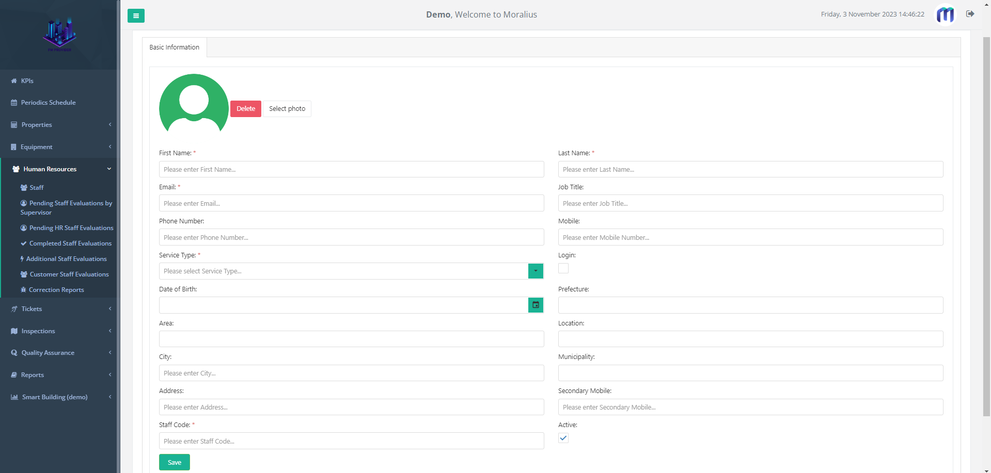Expand the Equipment menu chevron
Screen dimensions: 991x473
point(110,146)
